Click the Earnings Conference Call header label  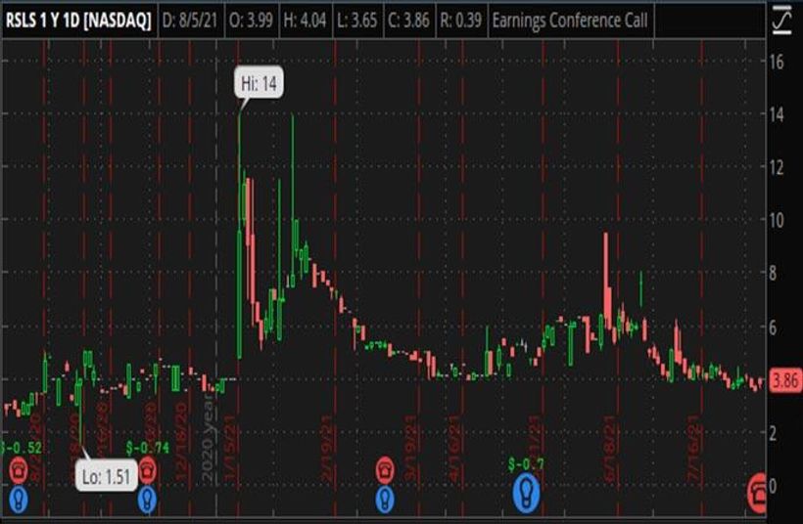click(569, 20)
